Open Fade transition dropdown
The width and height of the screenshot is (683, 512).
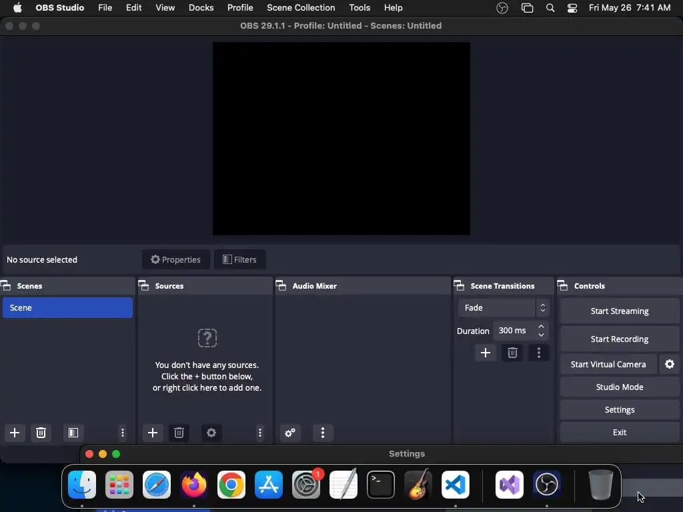504,308
